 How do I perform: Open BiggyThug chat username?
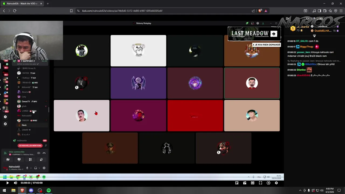pyautogui.click(x=307, y=47)
